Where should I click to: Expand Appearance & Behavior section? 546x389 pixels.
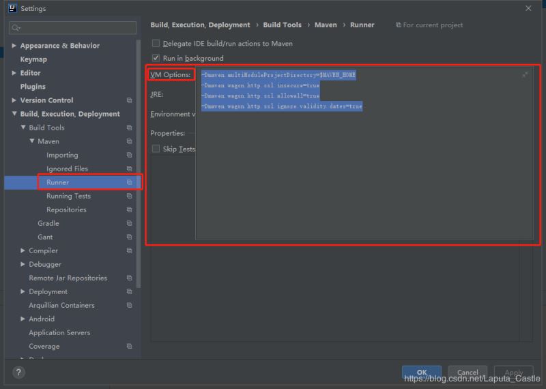14,45
